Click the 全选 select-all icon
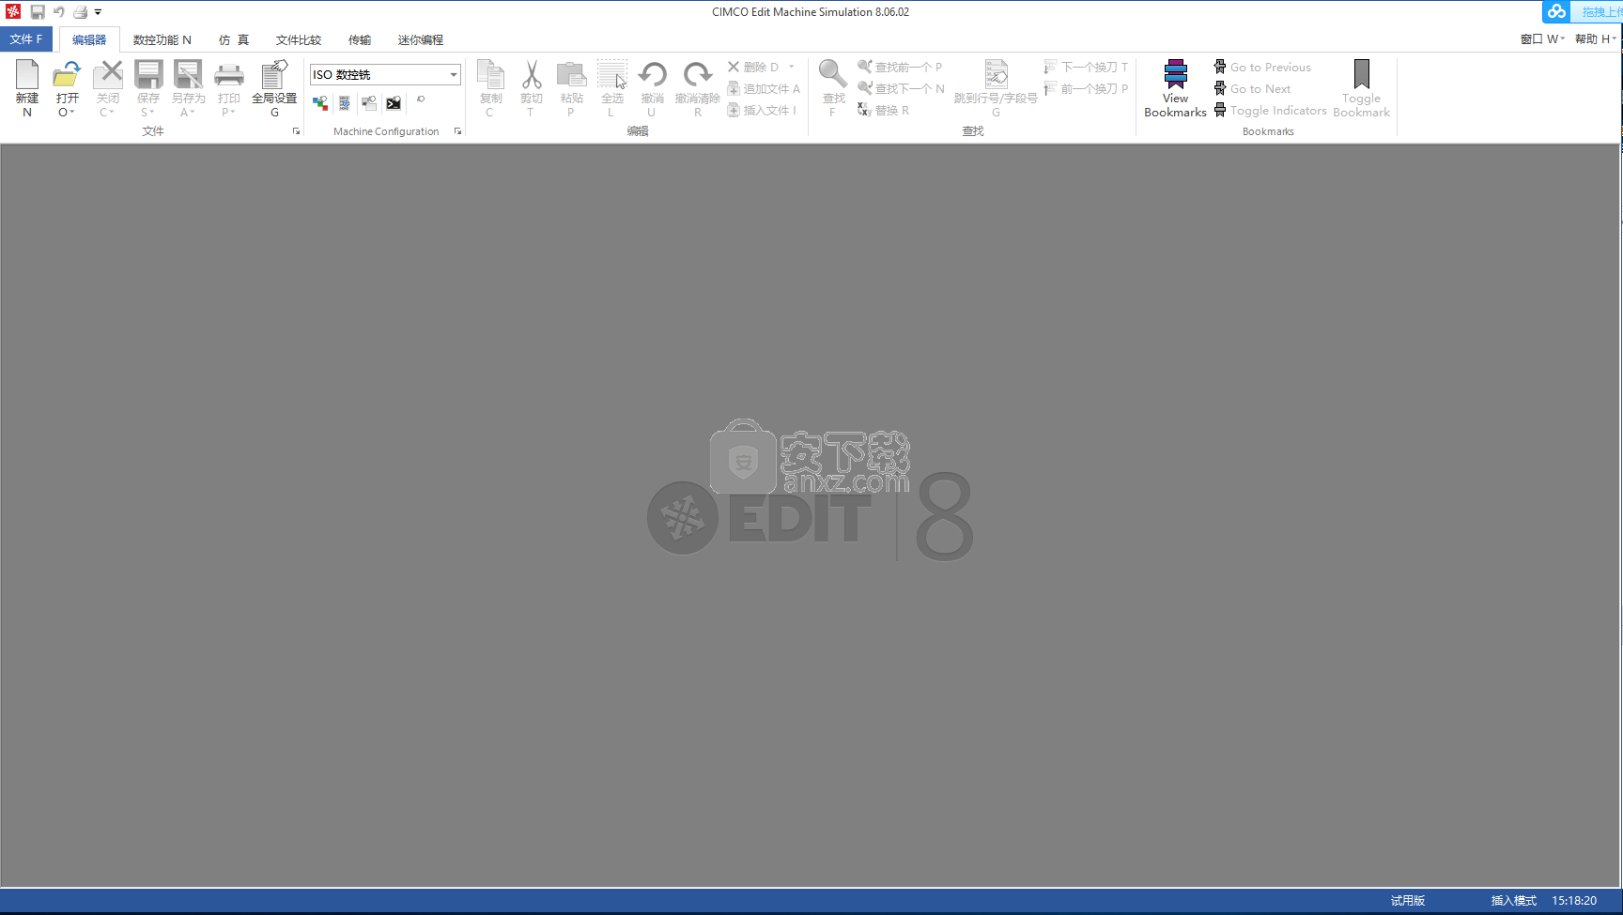The image size is (1623, 915). (x=612, y=75)
